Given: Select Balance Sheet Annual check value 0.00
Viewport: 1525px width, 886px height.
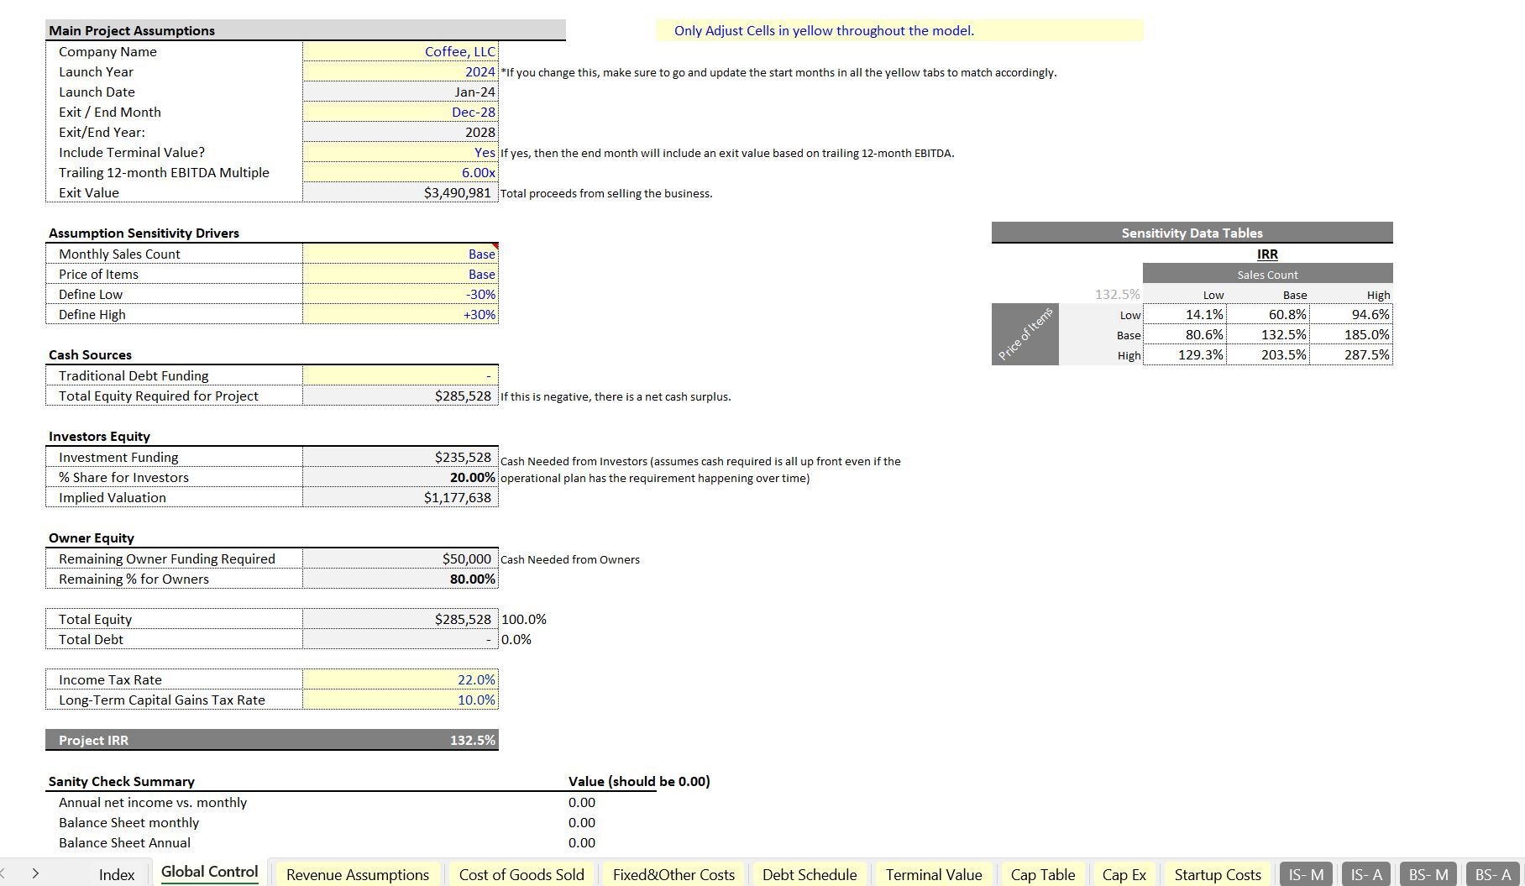Looking at the screenshot, I should pos(582,842).
